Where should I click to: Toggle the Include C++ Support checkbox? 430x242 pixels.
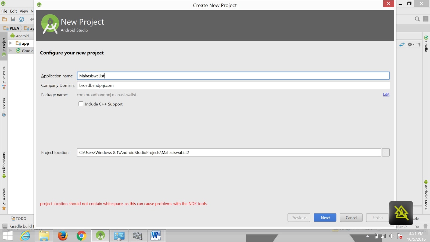[x=81, y=104]
